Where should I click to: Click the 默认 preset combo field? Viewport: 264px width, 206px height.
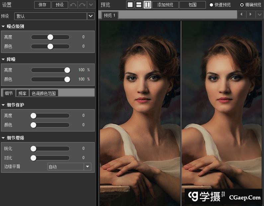pyautogui.click(x=50, y=16)
